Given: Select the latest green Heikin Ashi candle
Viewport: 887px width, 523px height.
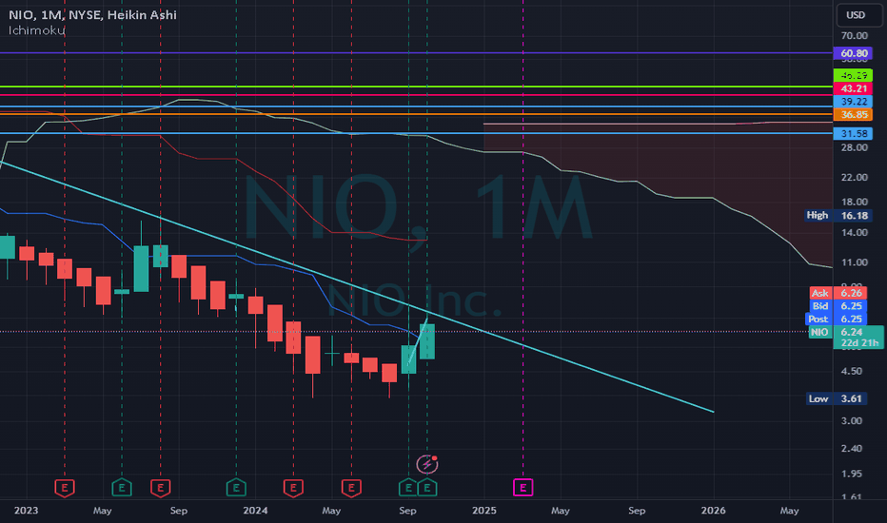Looking at the screenshot, I should click(427, 341).
